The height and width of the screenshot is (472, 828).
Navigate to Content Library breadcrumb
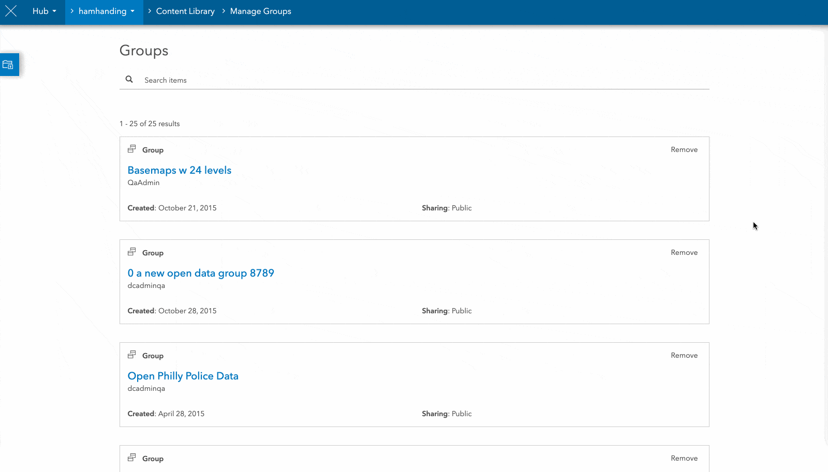185,11
